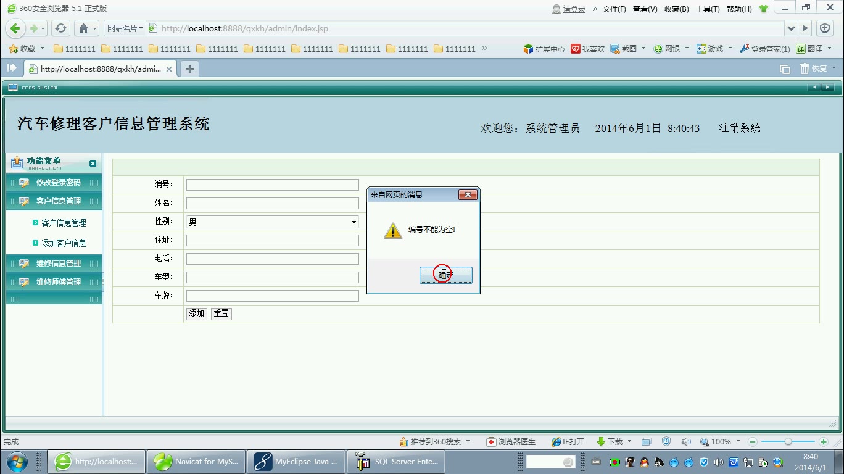Viewport: 844px width, 474px height.
Task: Open the 查看(V) menu
Action: pos(645,9)
